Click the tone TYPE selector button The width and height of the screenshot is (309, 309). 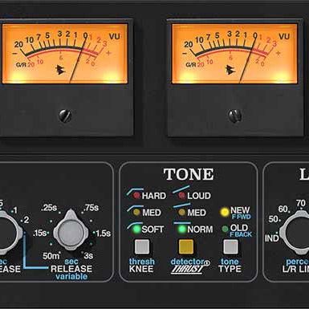pos(230,246)
